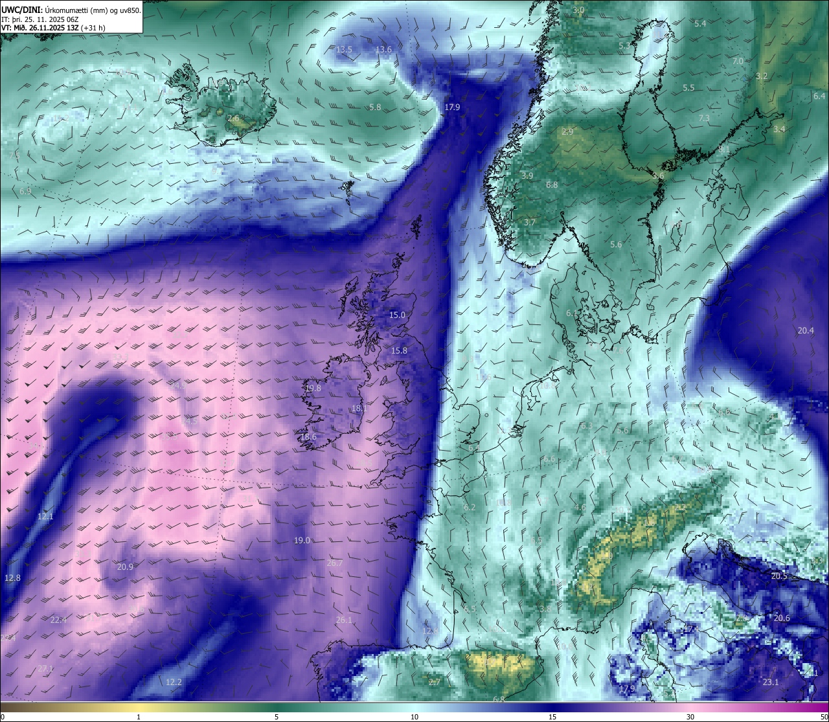This screenshot has height=722, width=829.
Task: Click the 20.4 value label
Action: (x=806, y=330)
